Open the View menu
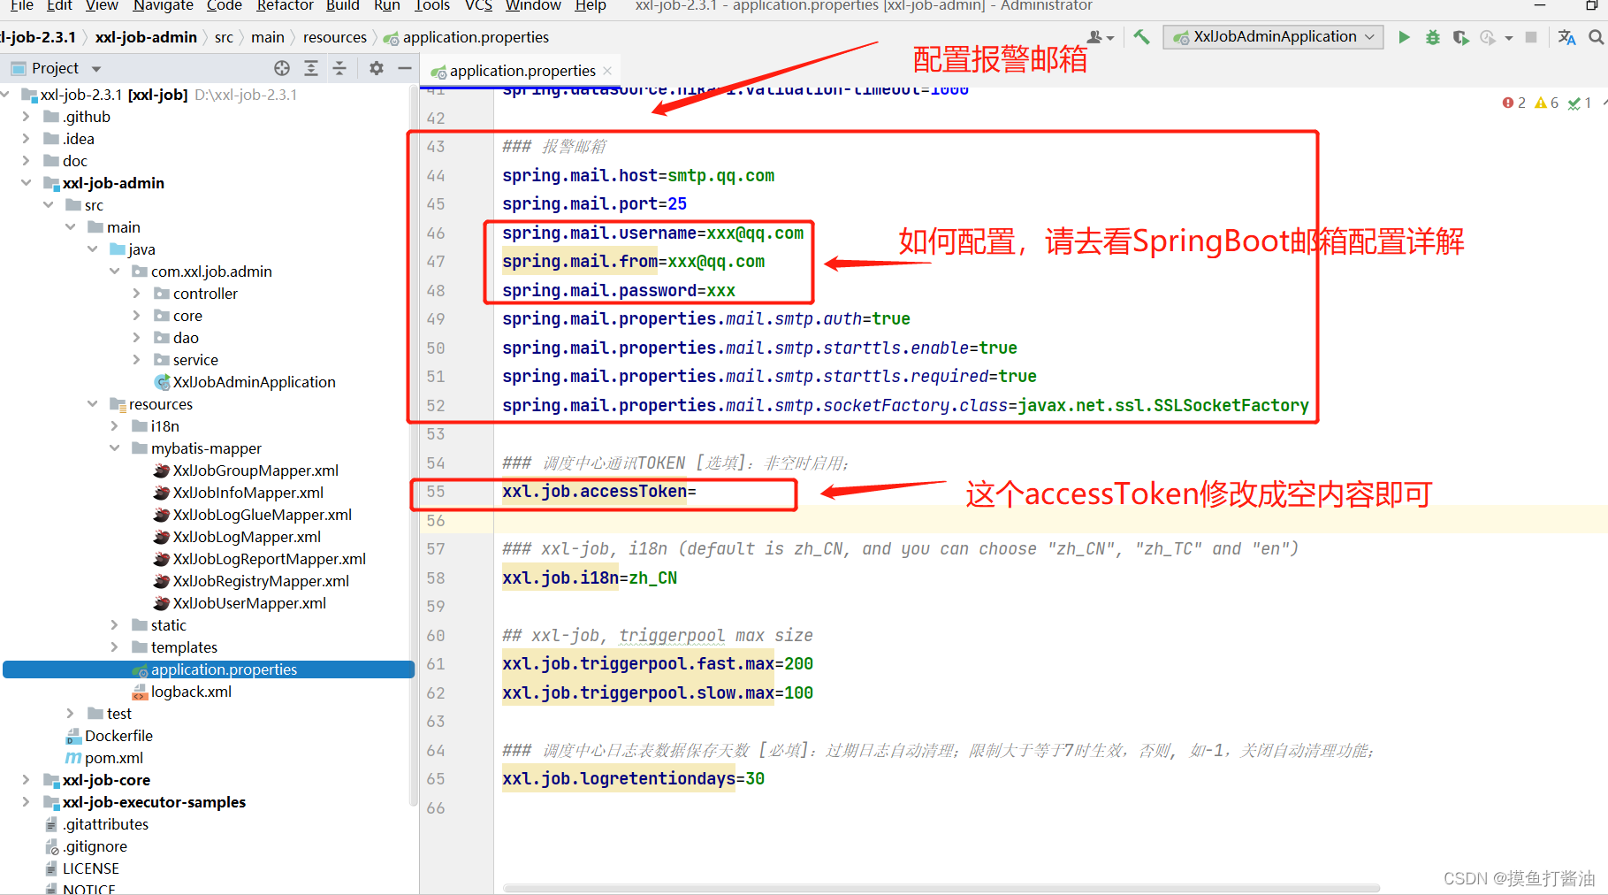 (x=102, y=5)
